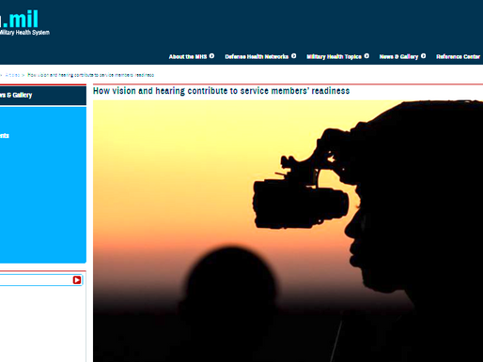Click the red search go arrow button
Screen dimensions: 483x362
pyautogui.click(x=77, y=279)
